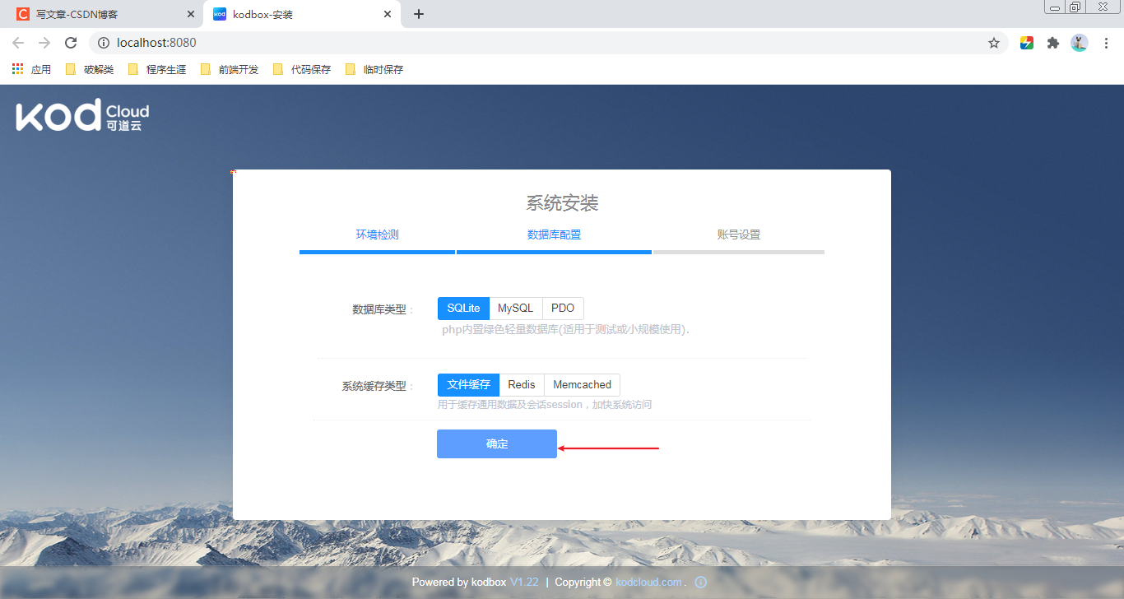
Task: Open Chrome's three-dot menu
Action: pyautogui.click(x=1106, y=43)
